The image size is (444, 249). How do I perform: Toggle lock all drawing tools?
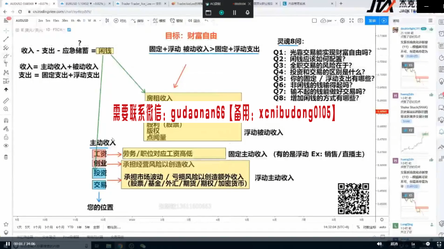tap(6, 137)
